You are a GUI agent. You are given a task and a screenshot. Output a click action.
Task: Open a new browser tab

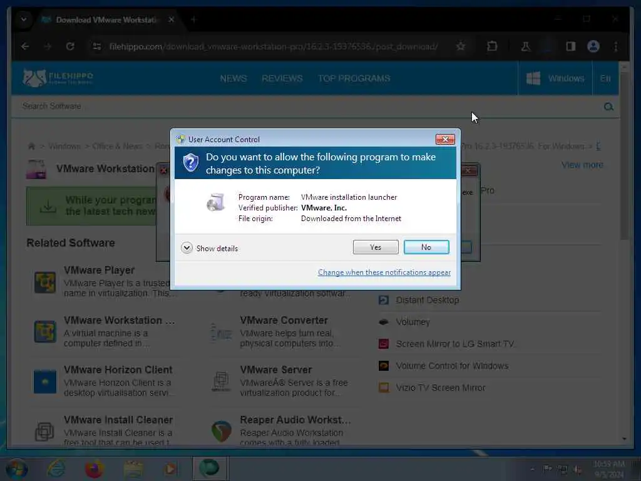coord(194,19)
